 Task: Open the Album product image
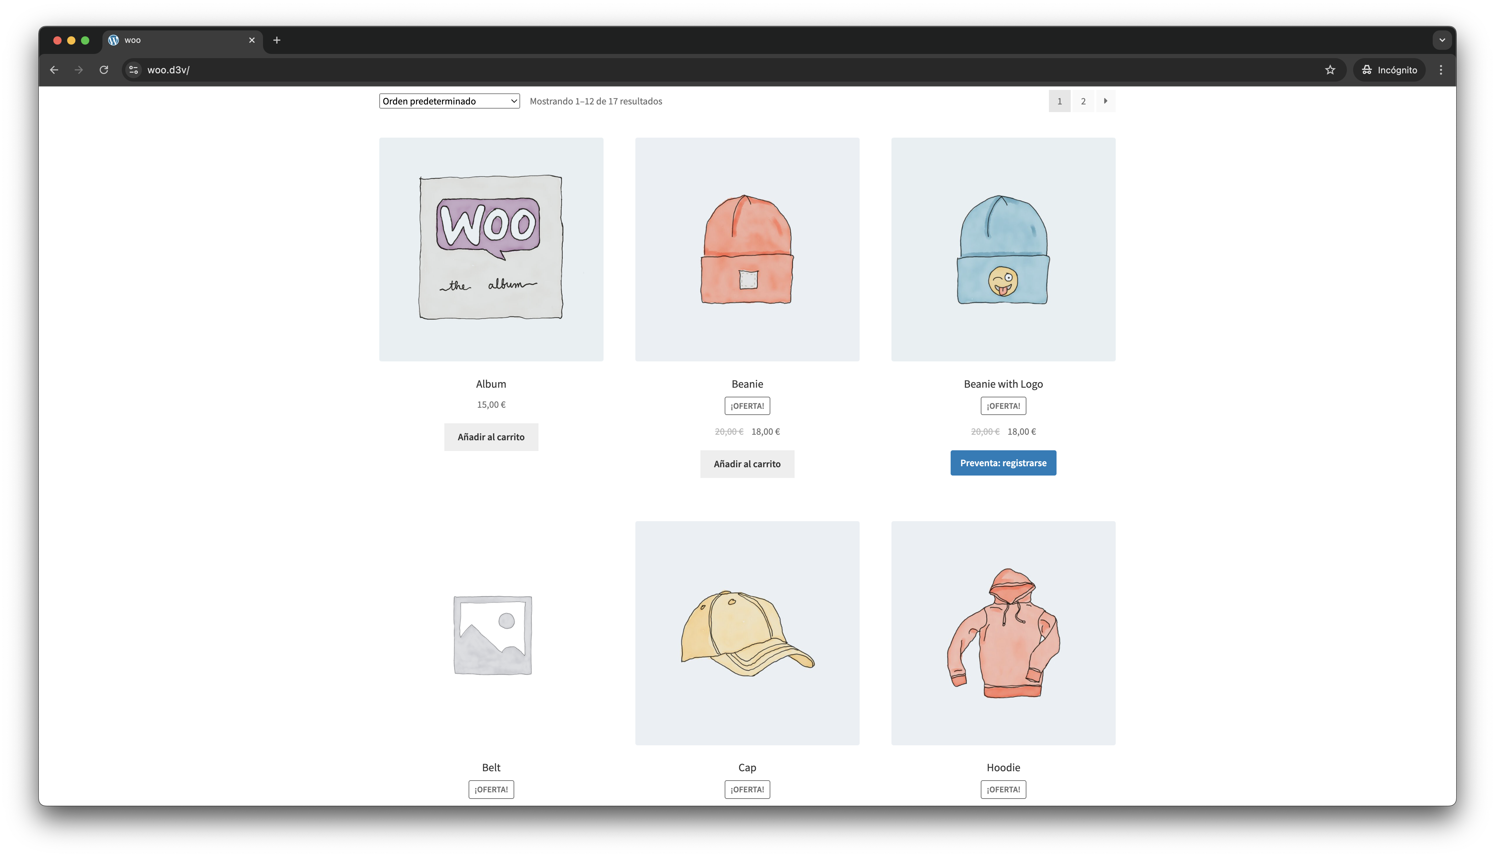coord(490,250)
